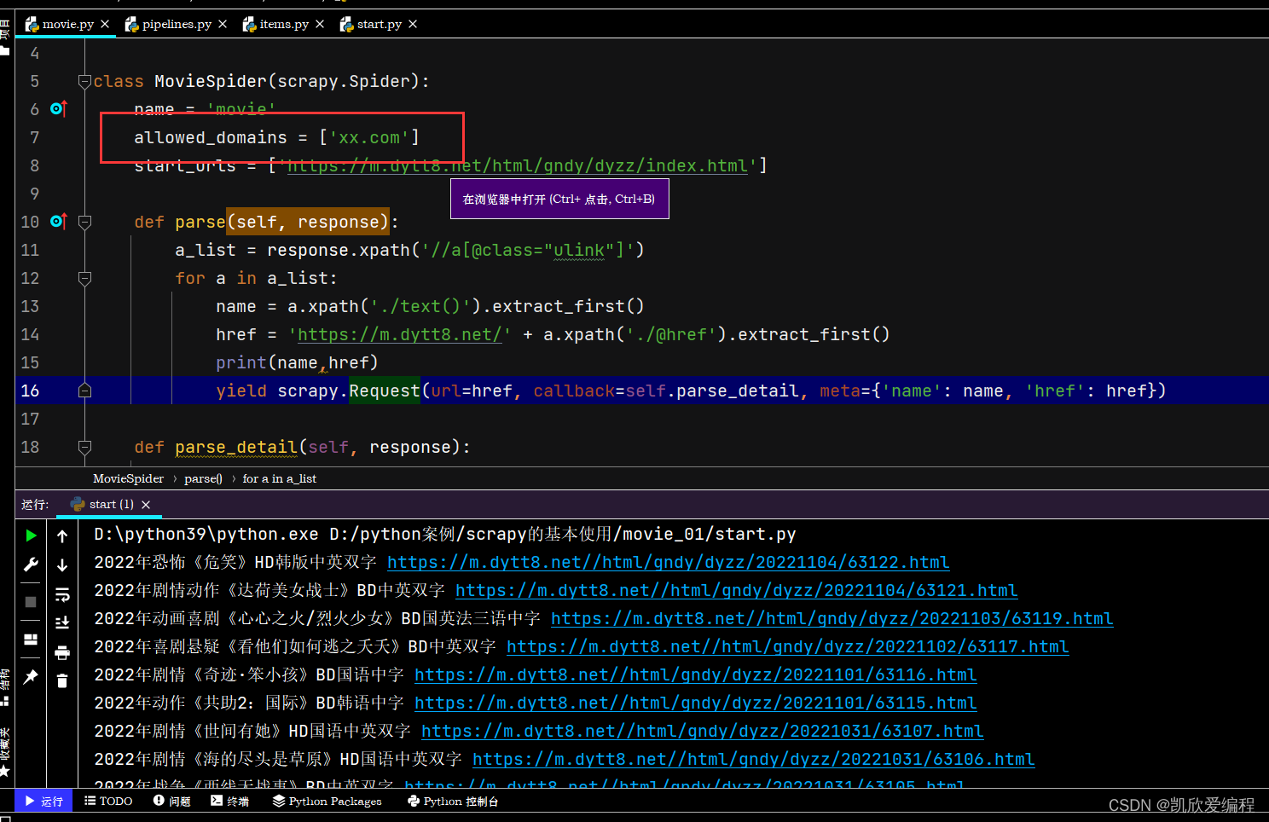The image size is (1269, 822).
Task: Clear console output using the trash icon
Action: tap(62, 680)
